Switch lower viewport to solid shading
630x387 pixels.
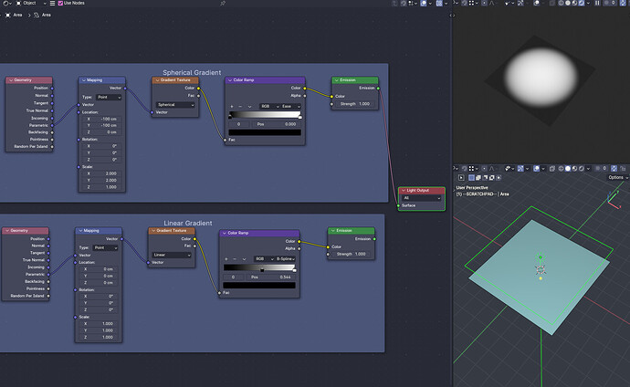[568, 169]
